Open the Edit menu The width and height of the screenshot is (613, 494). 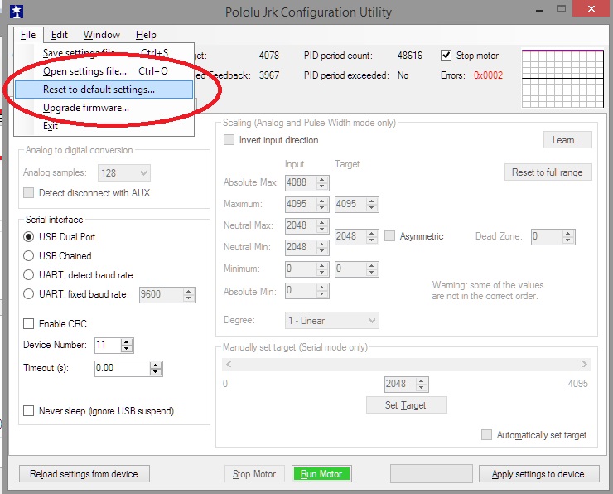pos(60,35)
